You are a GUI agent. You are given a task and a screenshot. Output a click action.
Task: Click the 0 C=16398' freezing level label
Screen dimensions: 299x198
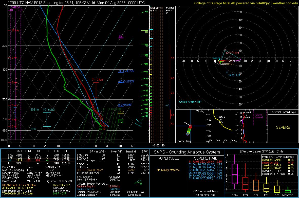[x=125, y=105]
